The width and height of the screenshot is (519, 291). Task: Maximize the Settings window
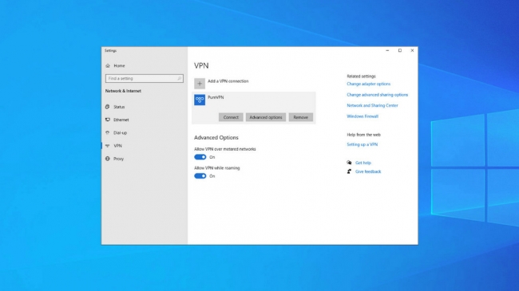(x=400, y=50)
